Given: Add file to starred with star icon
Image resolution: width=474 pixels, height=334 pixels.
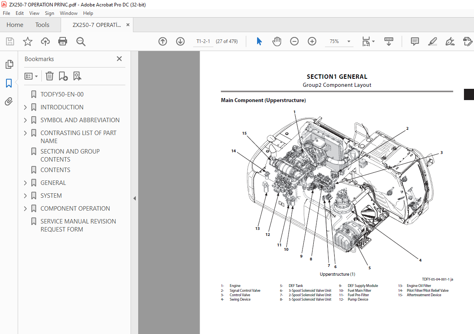Looking at the screenshot, I should point(27,41).
